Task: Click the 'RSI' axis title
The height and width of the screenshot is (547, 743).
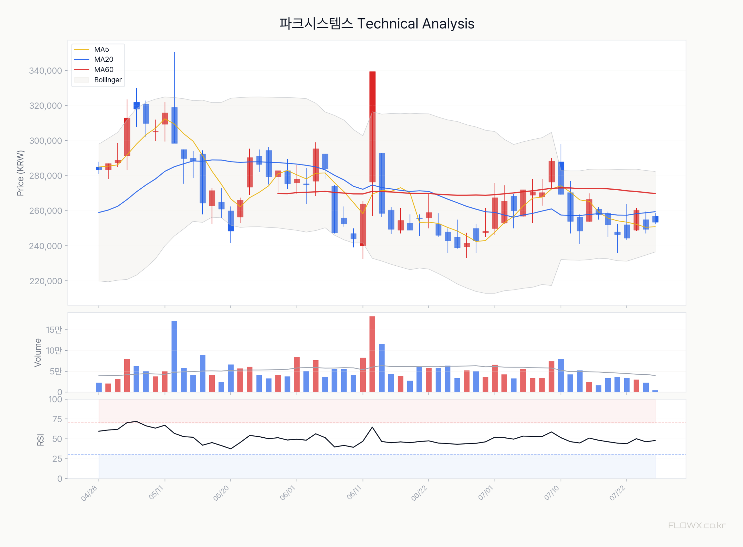Action: click(40, 440)
